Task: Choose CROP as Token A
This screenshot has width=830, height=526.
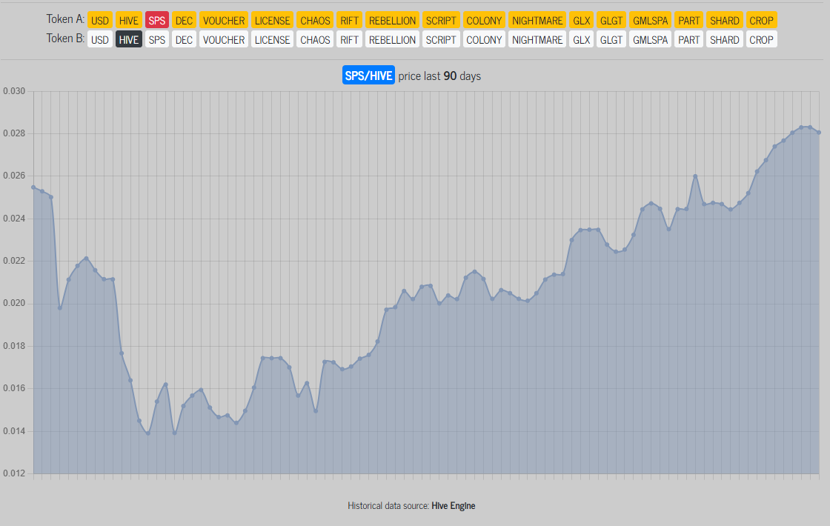Action: click(x=761, y=20)
